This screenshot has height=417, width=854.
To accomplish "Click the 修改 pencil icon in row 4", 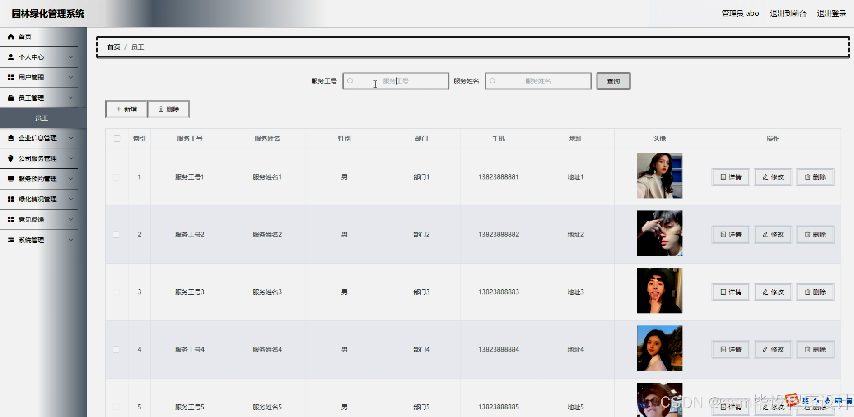I will coord(765,350).
